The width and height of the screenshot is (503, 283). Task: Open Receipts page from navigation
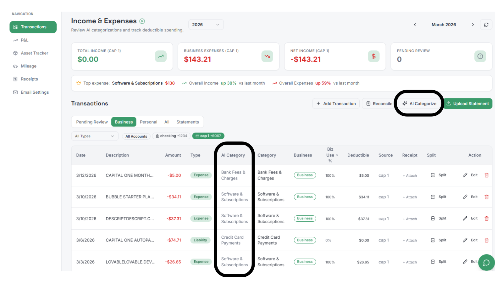point(33,79)
